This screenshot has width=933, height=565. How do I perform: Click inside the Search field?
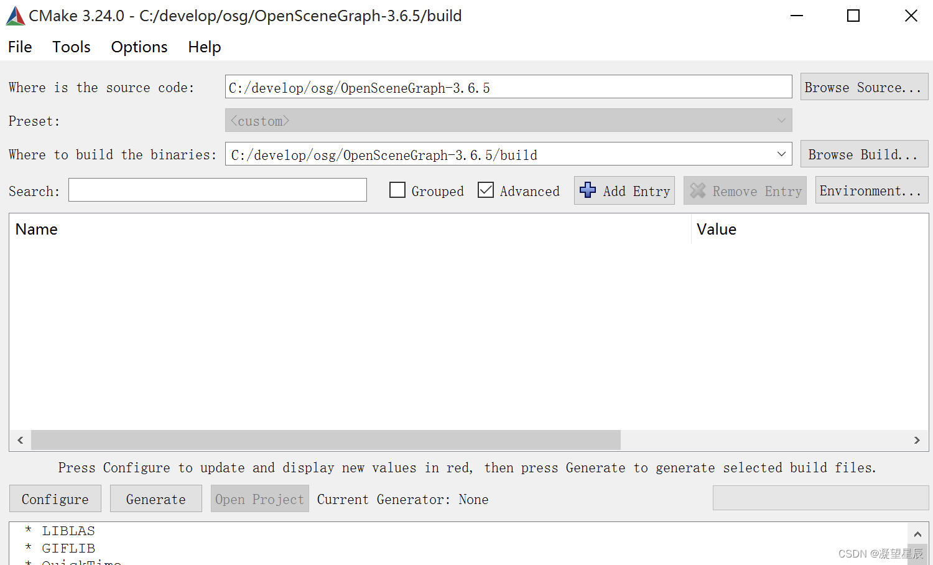point(217,190)
